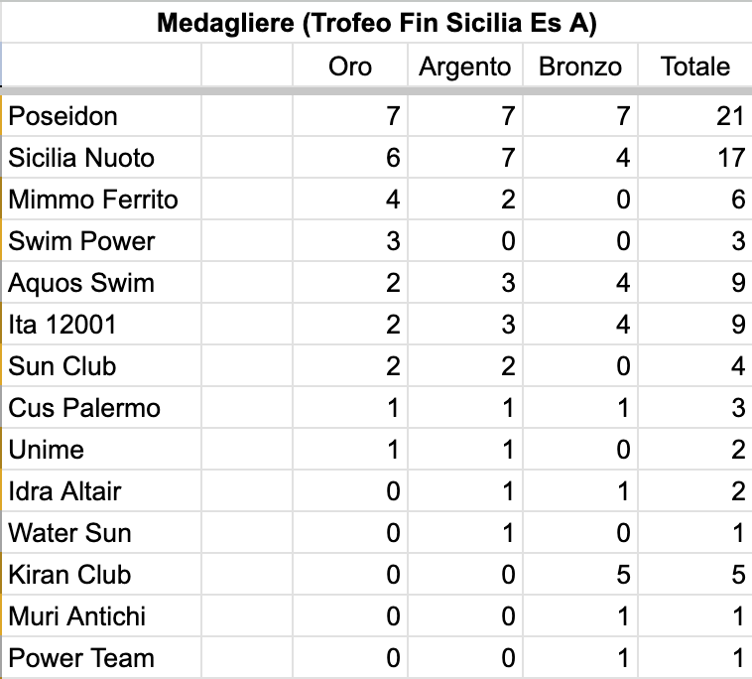
Task: Select the Idra Altair cell
Action: point(101,491)
